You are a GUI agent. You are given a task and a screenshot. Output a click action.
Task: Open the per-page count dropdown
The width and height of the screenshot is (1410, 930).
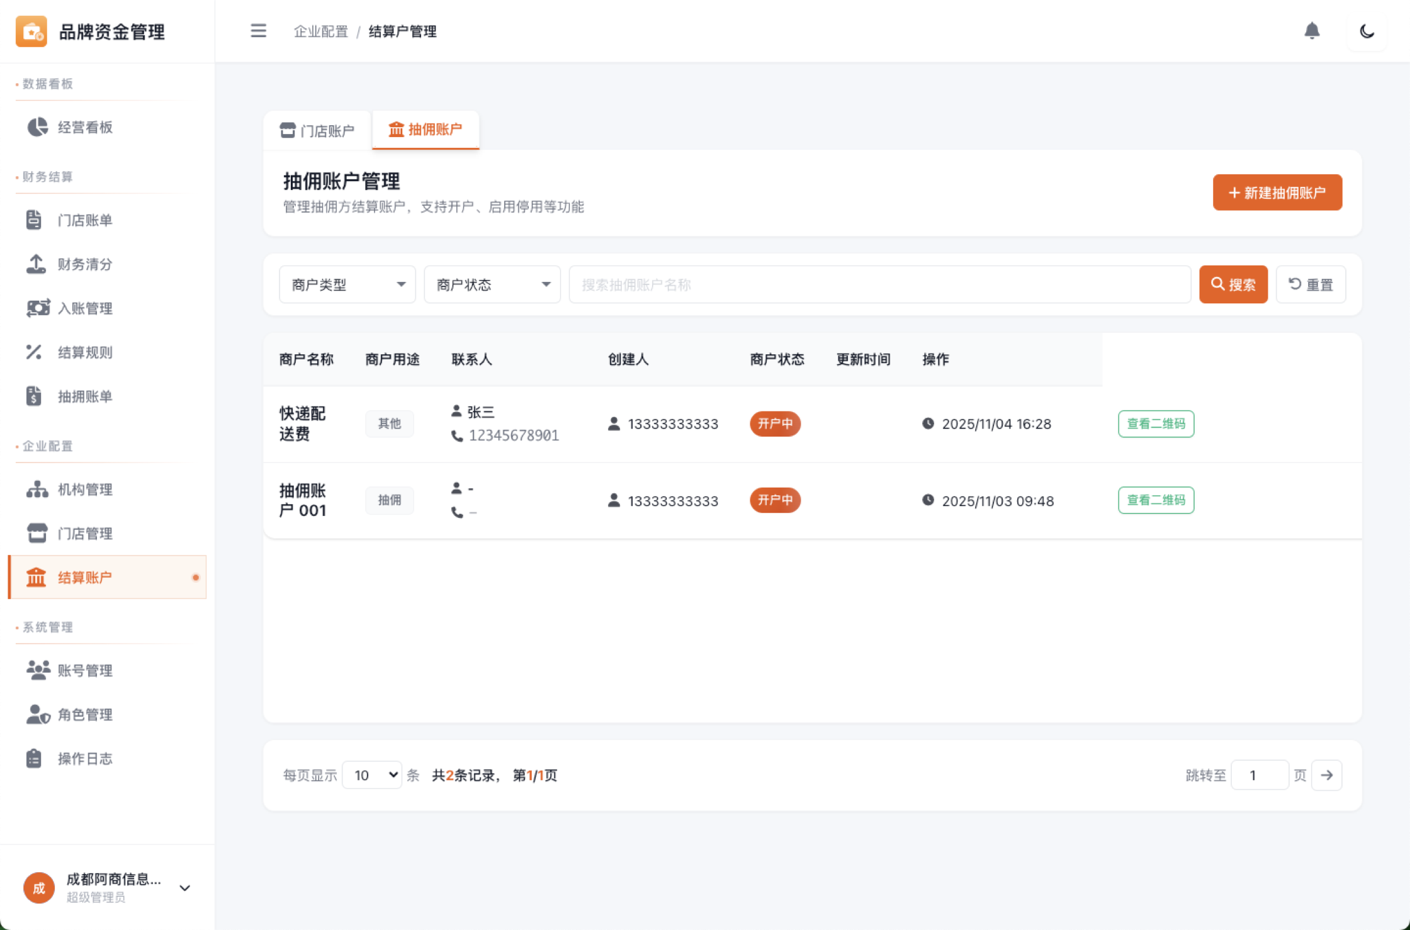[x=372, y=775]
